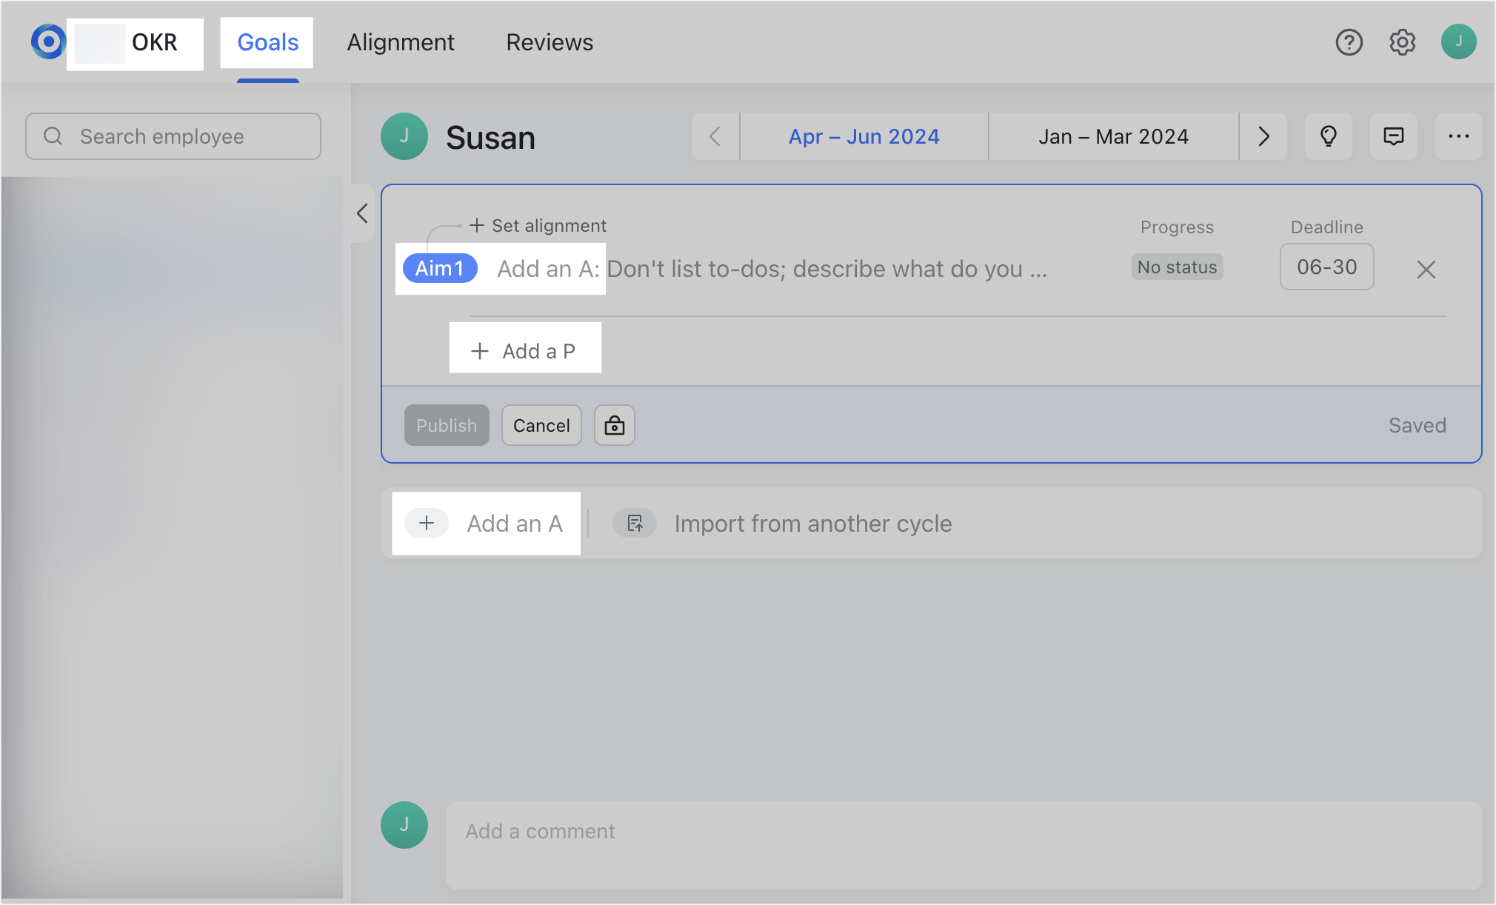
Task: Open the three-dot more options menu
Action: point(1458,136)
